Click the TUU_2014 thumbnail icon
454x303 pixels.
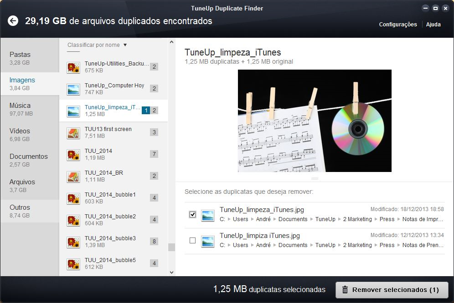[x=73, y=155]
